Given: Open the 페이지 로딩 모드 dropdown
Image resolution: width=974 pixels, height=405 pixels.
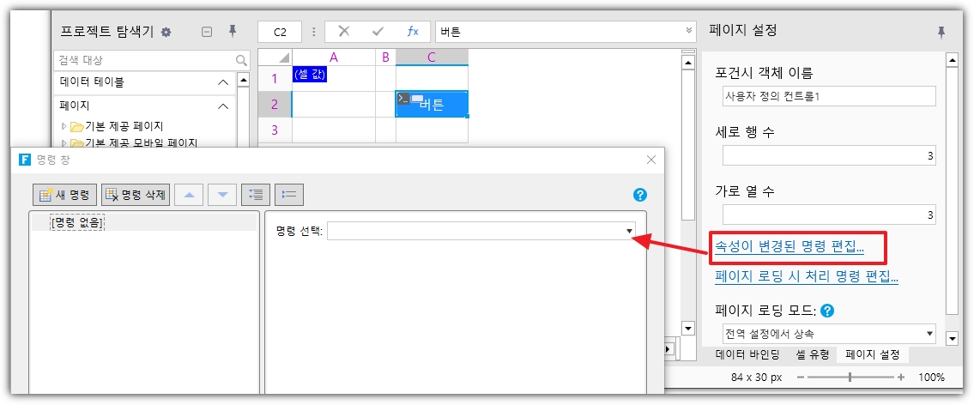Looking at the screenshot, I should [929, 333].
